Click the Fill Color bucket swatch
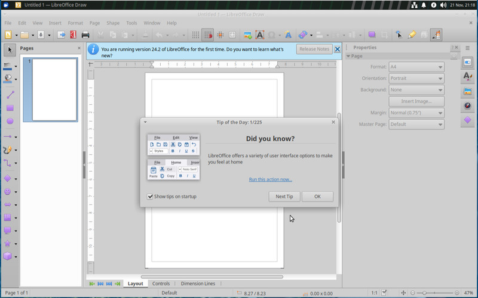This screenshot has height=298, width=478. pyautogui.click(x=8, y=79)
